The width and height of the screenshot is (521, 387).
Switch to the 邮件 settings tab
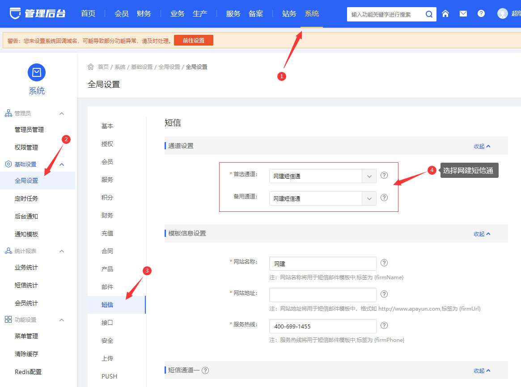click(107, 287)
